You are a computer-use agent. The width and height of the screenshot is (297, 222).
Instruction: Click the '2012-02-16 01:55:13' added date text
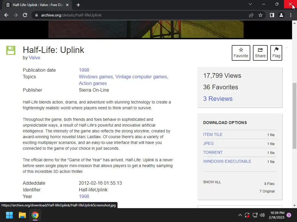tap(100, 183)
